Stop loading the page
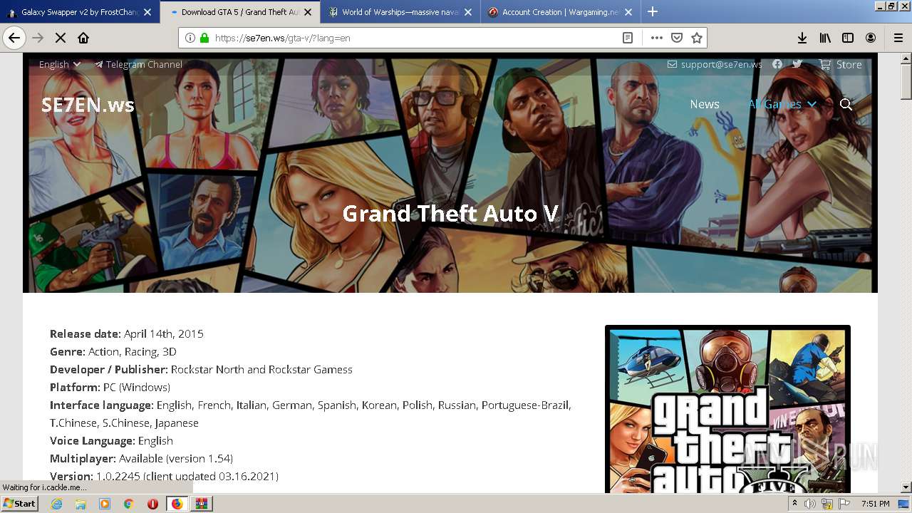This screenshot has width=912, height=513. point(61,38)
